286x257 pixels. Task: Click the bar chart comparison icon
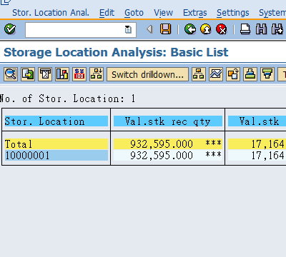[62, 74]
